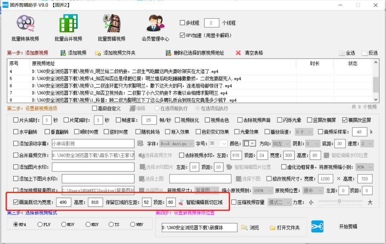Click the video list vertical scrollbar
386x244 pixels.
click(x=376, y=81)
